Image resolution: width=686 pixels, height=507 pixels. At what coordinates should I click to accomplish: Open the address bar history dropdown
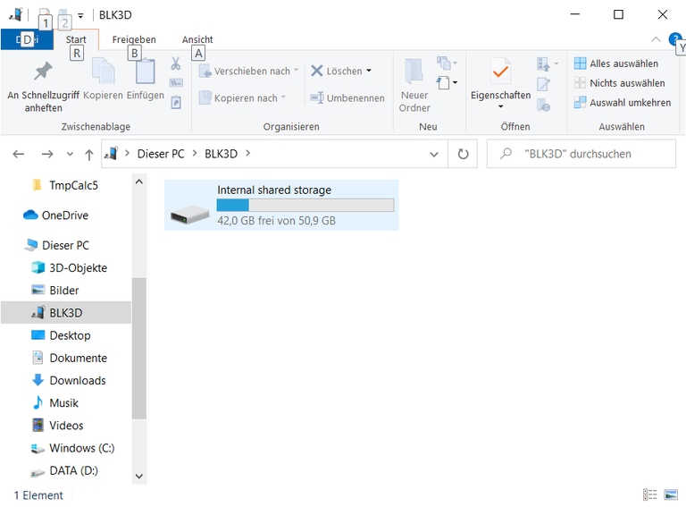tap(434, 154)
